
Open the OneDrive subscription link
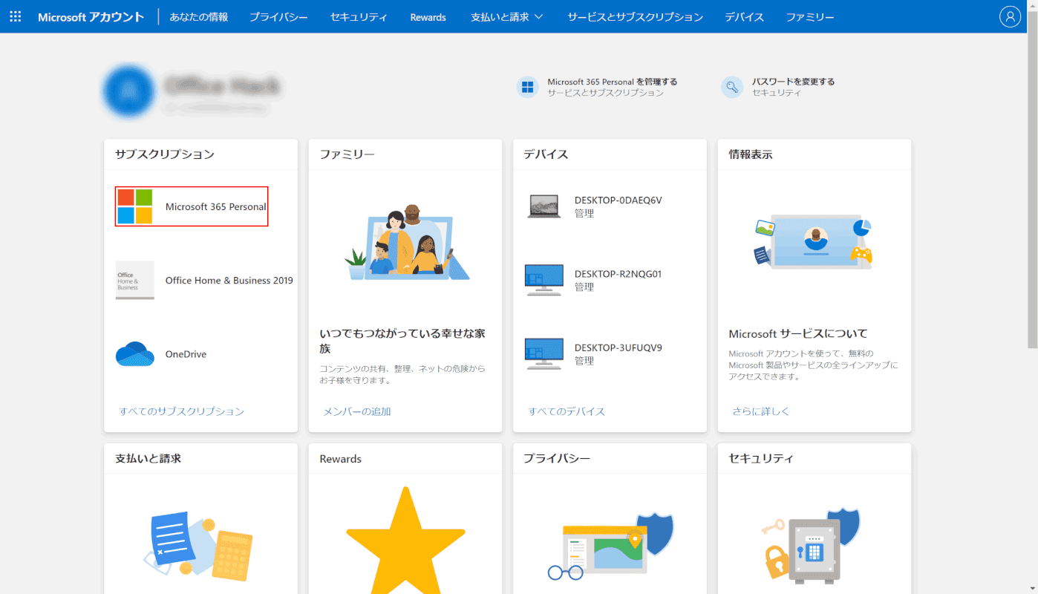(186, 354)
